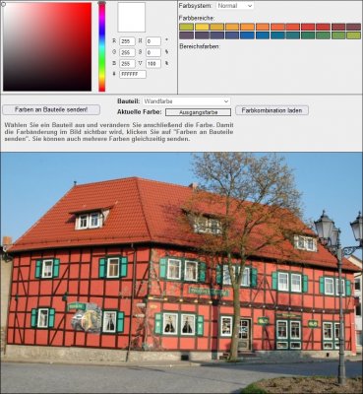Click Farbkombination laden button
Viewport: 363px width, 394px height.
[272, 110]
